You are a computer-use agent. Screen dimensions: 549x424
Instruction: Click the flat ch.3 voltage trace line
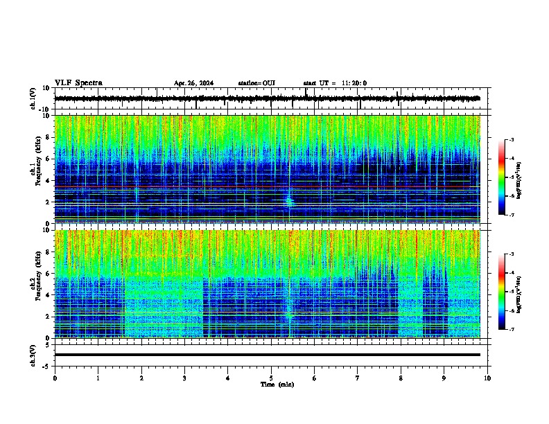point(268,355)
